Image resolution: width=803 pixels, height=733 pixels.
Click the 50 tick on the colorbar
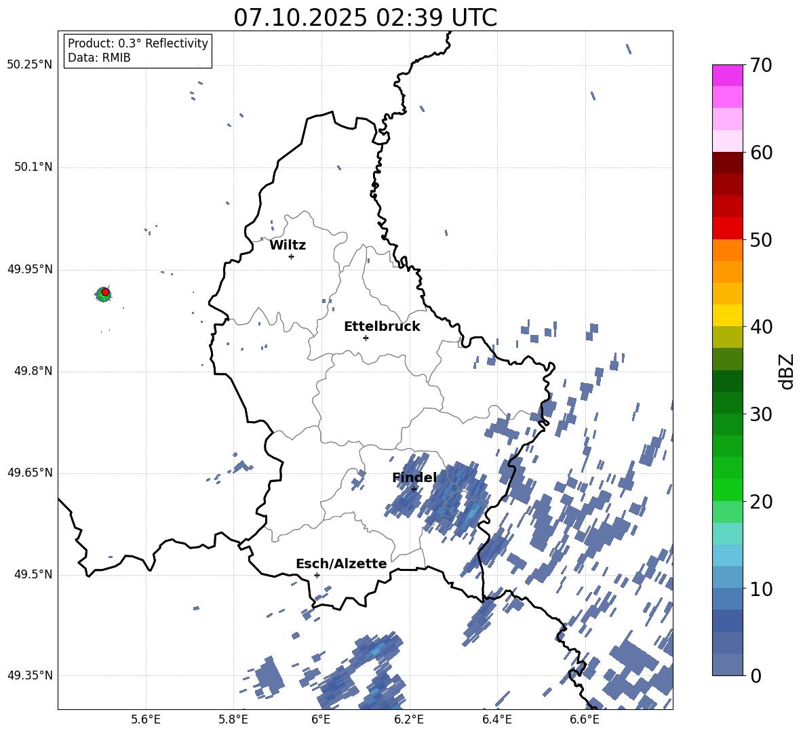tap(760, 239)
